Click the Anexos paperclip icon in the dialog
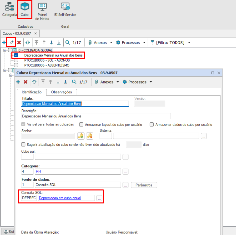 [96, 82]
